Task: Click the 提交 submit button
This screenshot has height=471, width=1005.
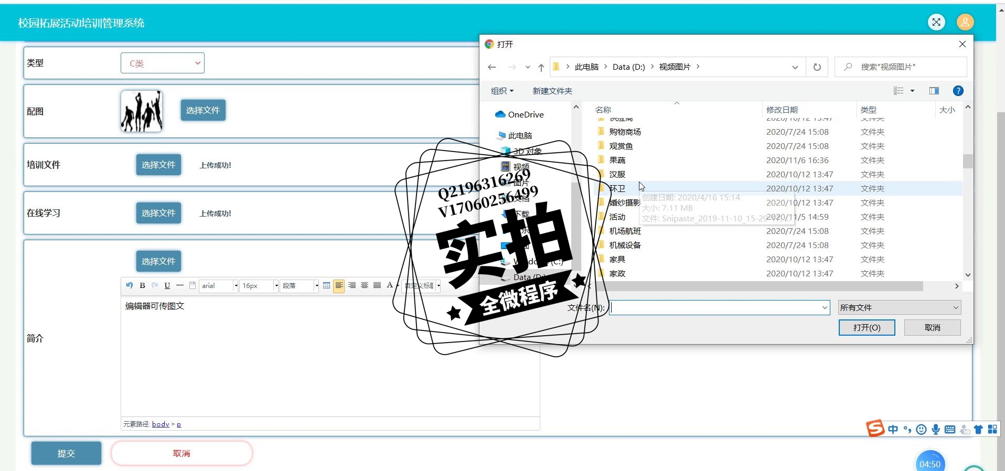Action: coord(66,453)
